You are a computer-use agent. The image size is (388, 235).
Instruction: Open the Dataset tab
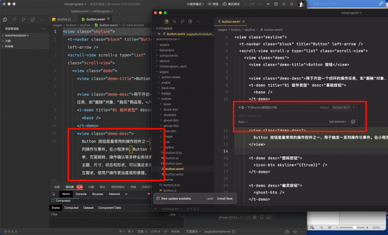88,208
